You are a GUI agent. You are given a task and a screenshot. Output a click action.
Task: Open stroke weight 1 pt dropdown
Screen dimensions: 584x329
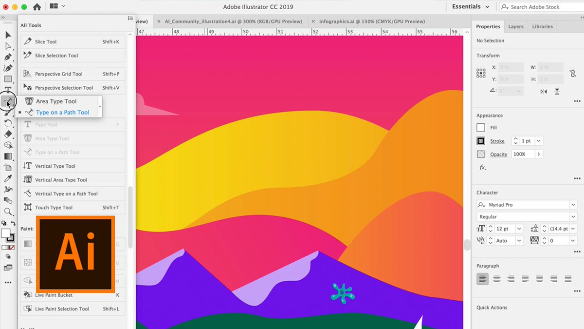[538, 141]
